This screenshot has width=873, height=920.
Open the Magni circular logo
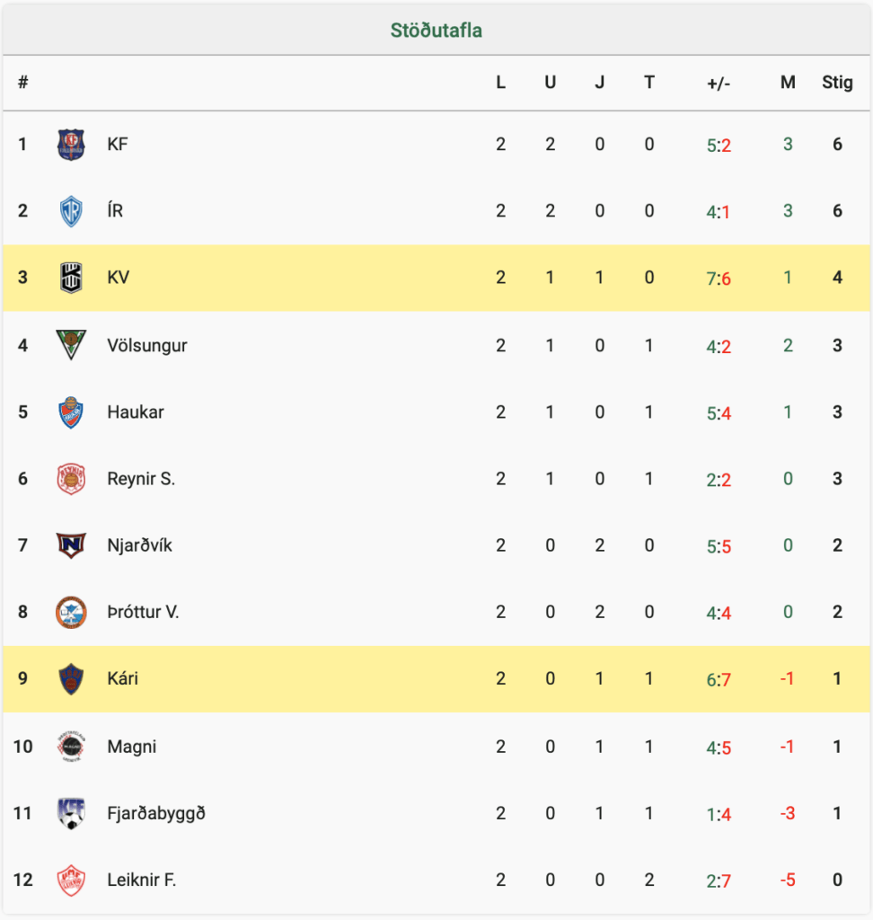(x=71, y=747)
